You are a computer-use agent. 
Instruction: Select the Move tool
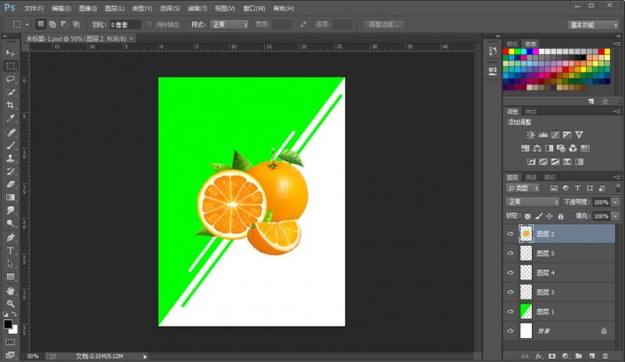click(x=11, y=53)
